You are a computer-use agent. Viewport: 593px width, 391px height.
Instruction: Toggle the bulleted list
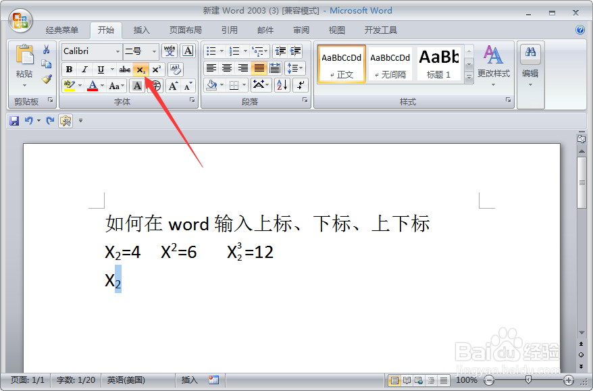click(x=212, y=51)
